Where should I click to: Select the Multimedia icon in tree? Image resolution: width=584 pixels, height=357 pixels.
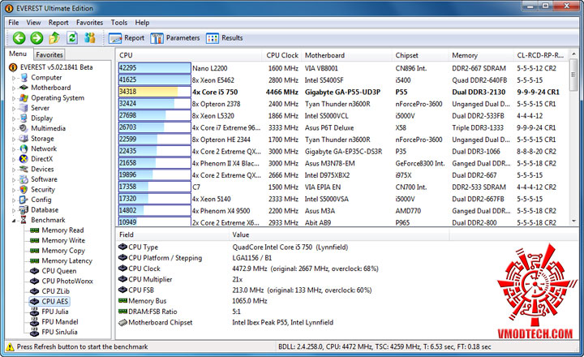tap(24, 128)
